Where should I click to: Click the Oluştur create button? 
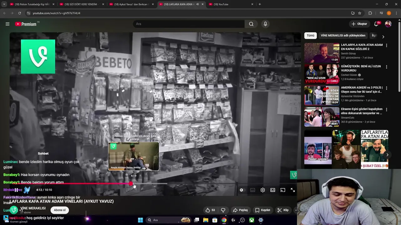click(359, 24)
